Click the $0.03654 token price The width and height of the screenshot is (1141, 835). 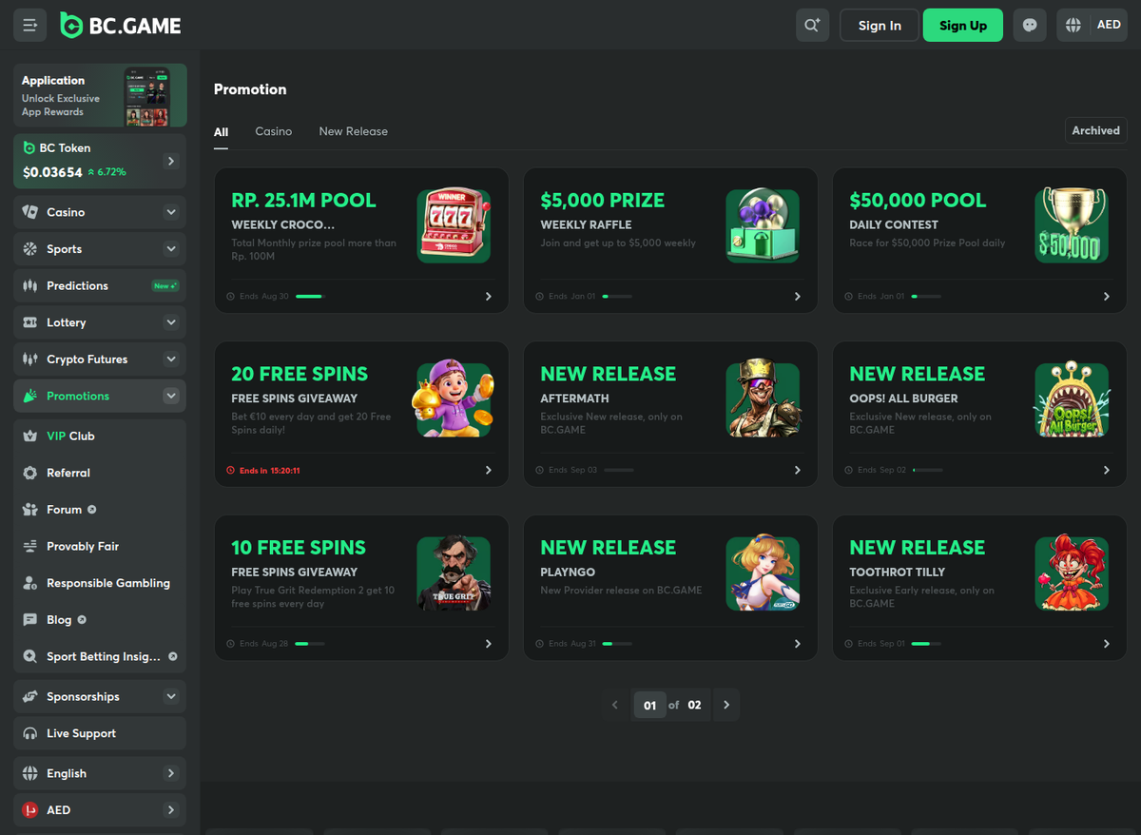(52, 172)
